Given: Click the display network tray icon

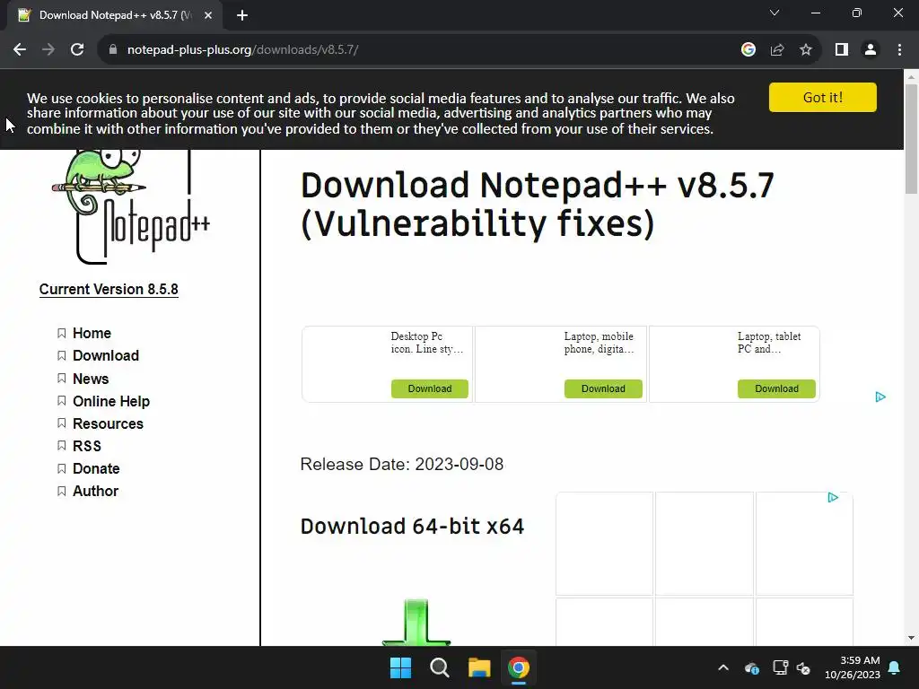Looking at the screenshot, I should 780,667.
